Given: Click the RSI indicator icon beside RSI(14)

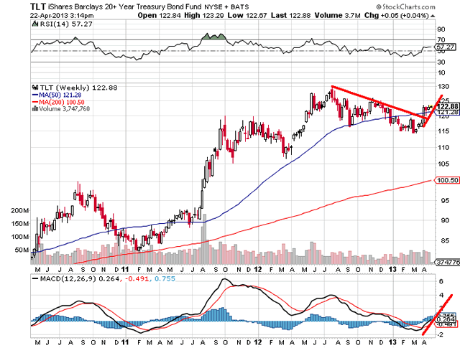Looking at the screenshot, I should pos(35,24).
